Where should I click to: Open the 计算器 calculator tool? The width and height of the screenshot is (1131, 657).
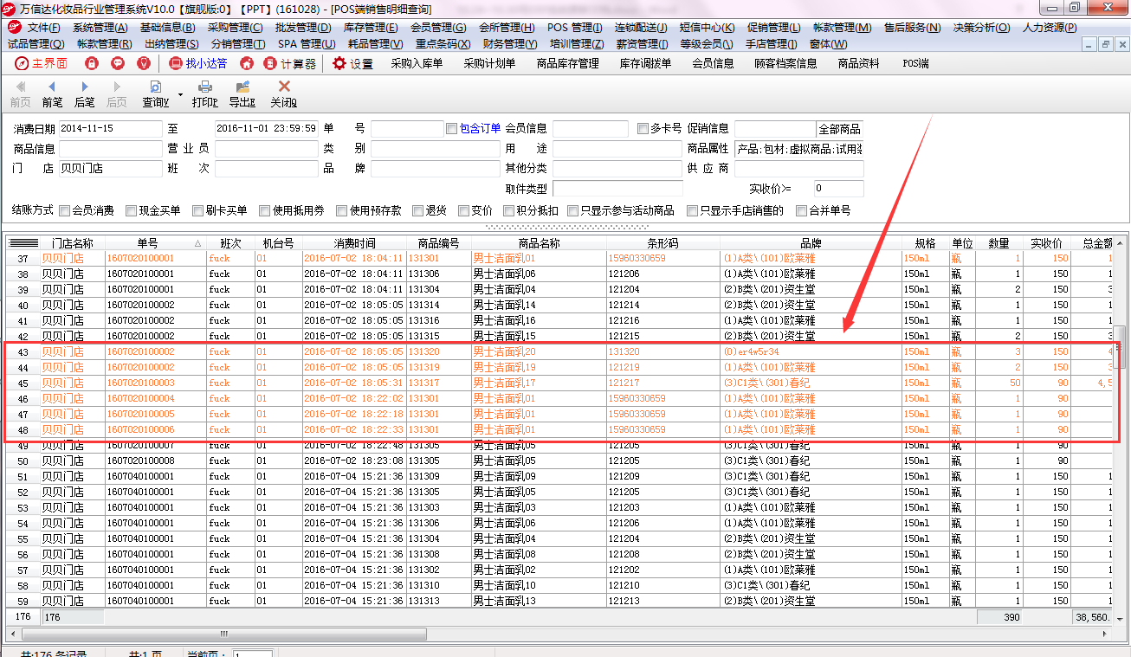(290, 63)
